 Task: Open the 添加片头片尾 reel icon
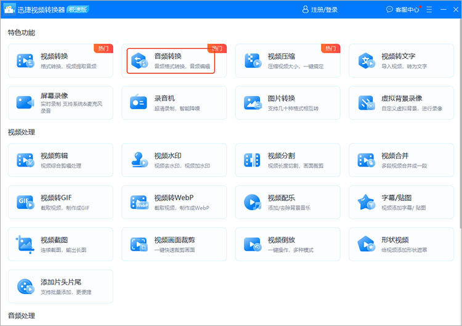pyautogui.click(x=26, y=287)
